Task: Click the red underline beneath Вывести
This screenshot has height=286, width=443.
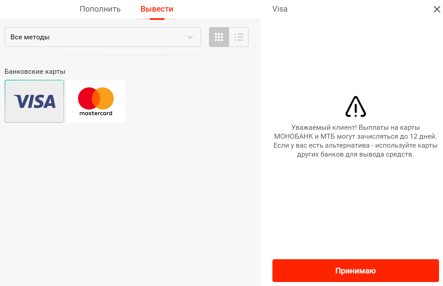Action: (x=157, y=19)
